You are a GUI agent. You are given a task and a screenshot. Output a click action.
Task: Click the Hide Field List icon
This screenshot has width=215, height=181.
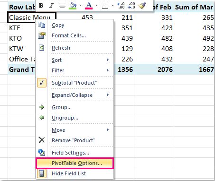42,173
